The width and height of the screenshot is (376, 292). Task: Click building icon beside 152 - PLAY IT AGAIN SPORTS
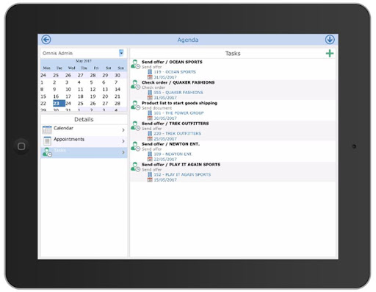pyautogui.click(x=150, y=174)
